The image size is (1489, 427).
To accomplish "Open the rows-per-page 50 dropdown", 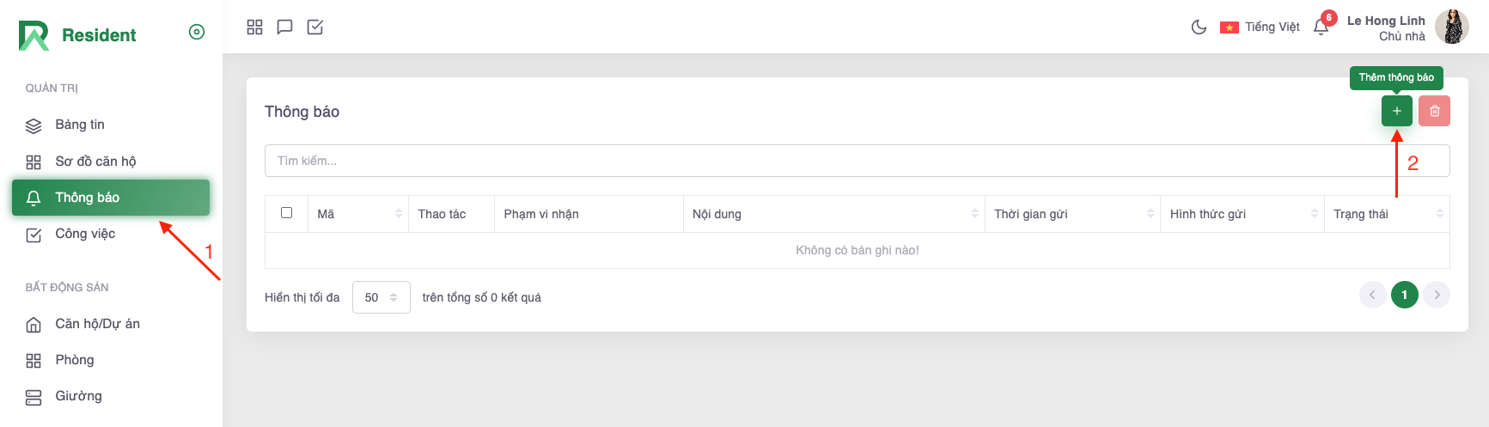I will pos(381,297).
